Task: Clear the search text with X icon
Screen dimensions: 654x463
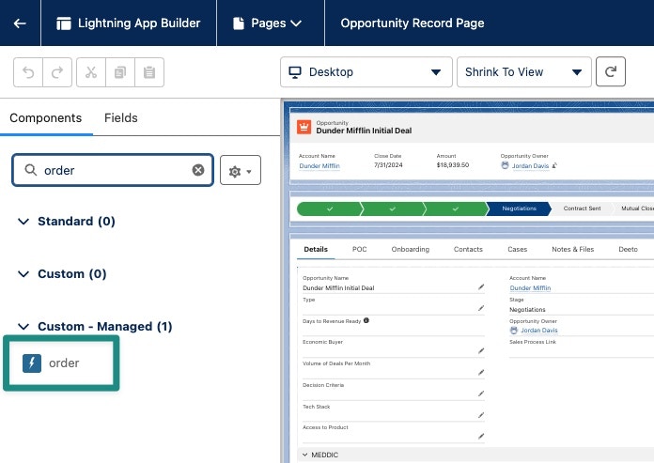Action: [198, 170]
